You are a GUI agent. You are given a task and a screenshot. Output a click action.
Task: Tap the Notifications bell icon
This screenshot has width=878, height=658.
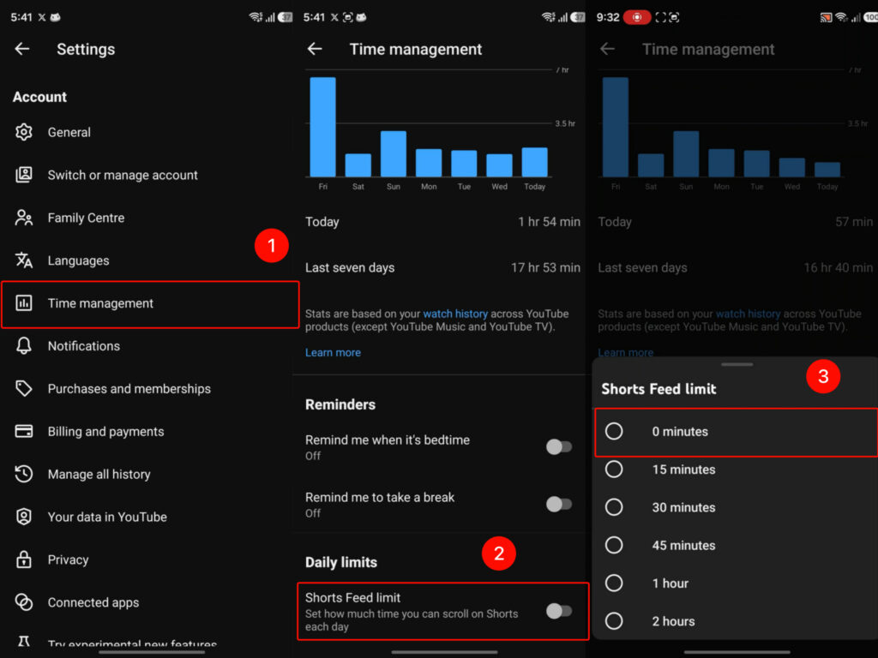point(23,346)
